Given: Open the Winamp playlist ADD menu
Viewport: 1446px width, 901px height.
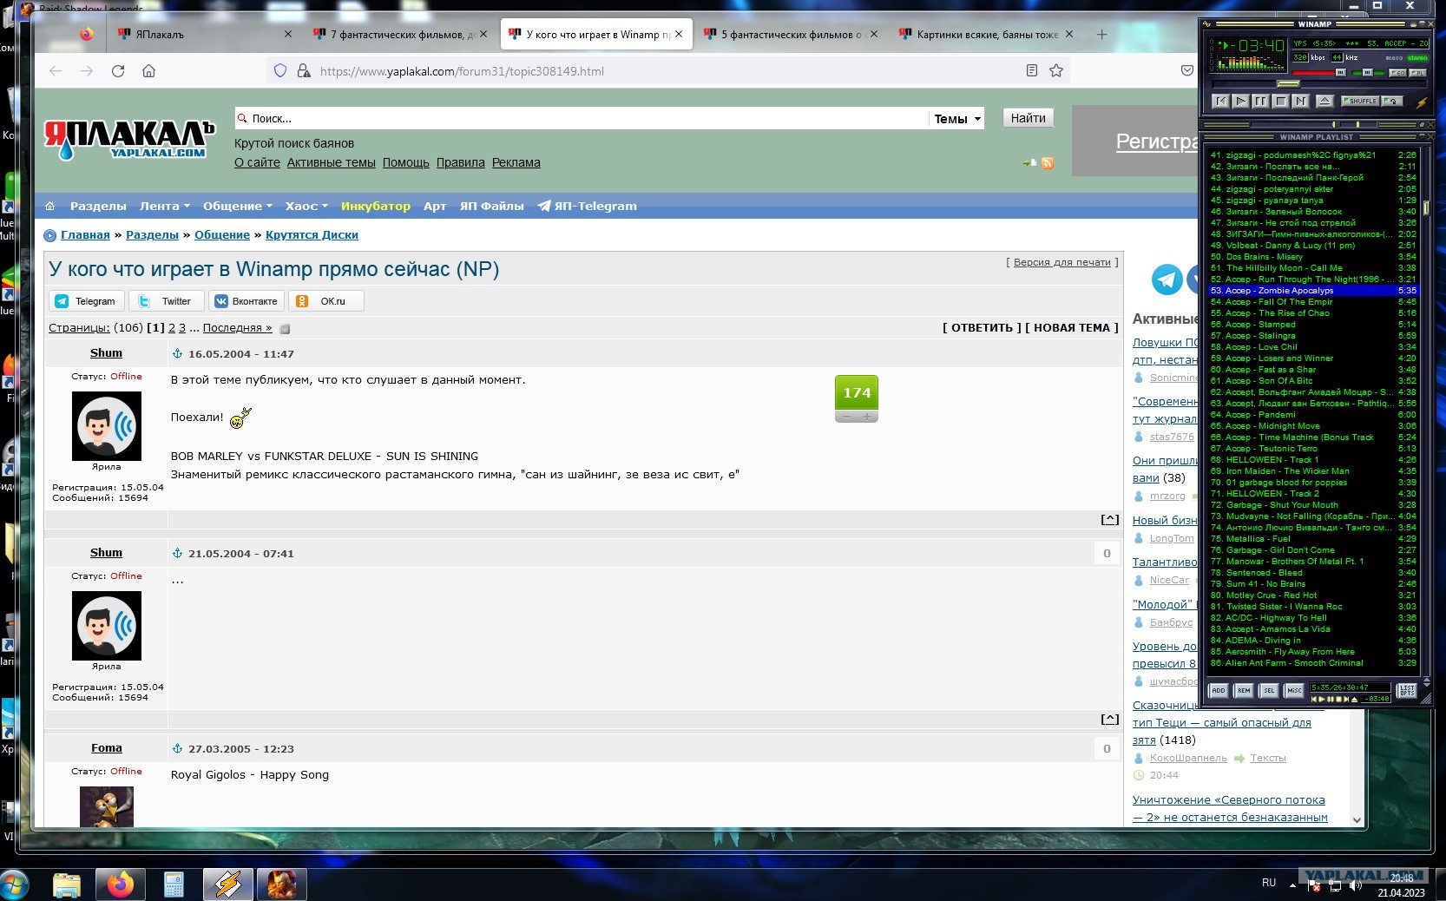Looking at the screenshot, I should [x=1219, y=691].
